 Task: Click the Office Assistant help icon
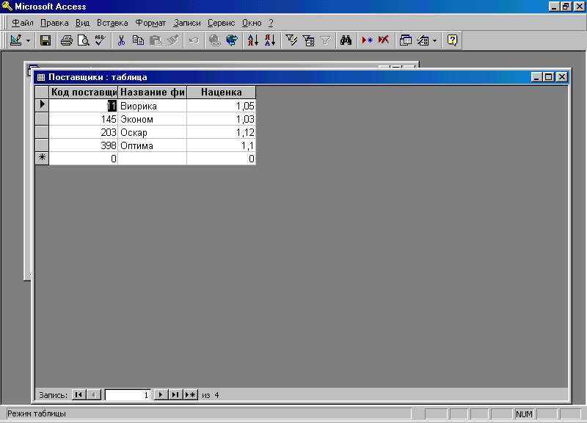[x=452, y=40]
